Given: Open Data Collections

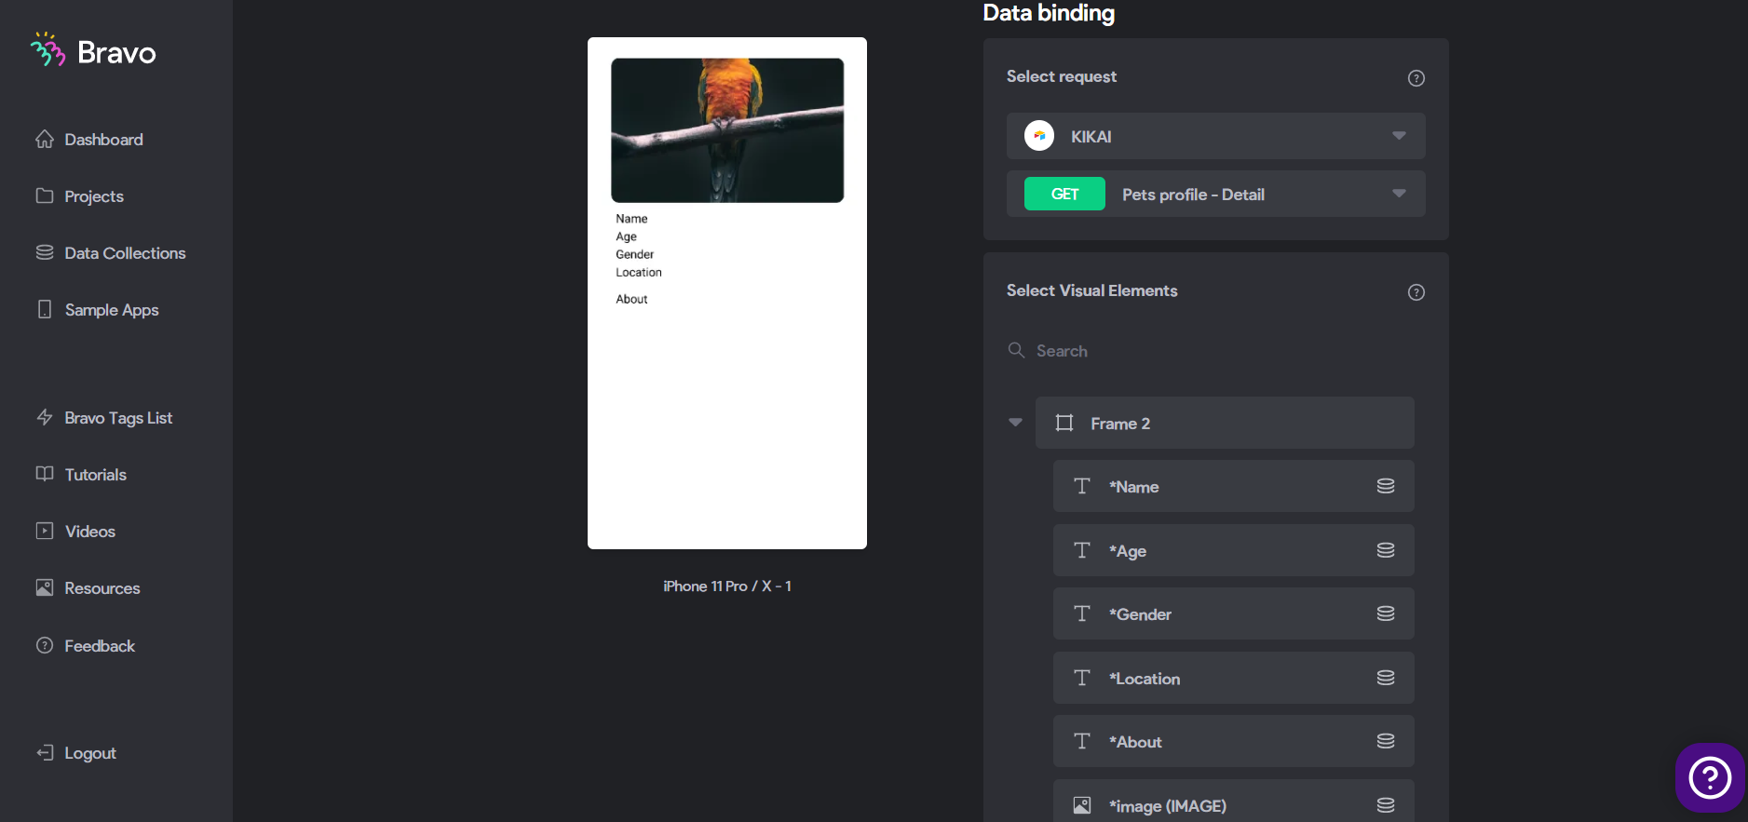Looking at the screenshot, I should pyautogui.click(x=111, y=253).
